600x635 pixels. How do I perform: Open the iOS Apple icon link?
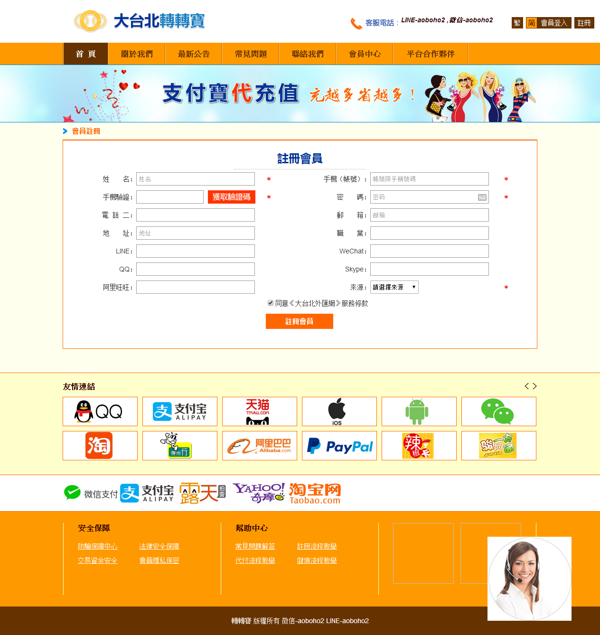[339, 411]
